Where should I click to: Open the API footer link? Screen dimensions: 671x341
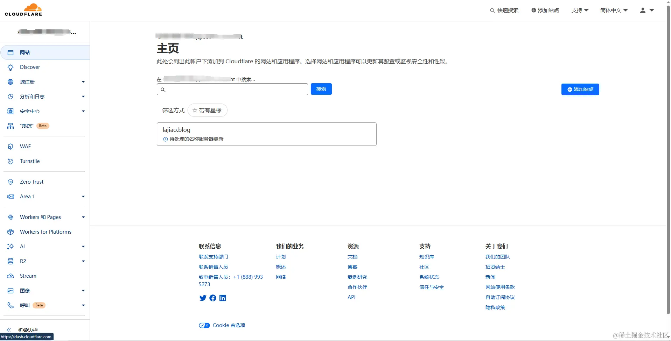(351, 298)
